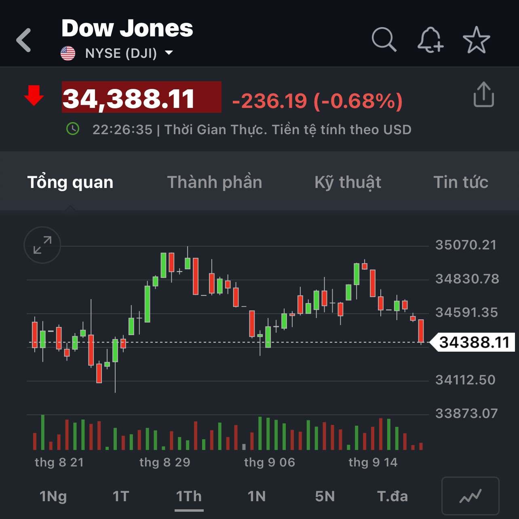Image resolution: width=519 pixels, height=519 pixels.
Task: Open the search magnifier icon
Action: click(x=384, y=40)
